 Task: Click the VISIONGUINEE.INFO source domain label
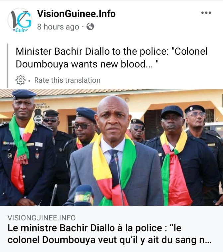coord(41,218)
